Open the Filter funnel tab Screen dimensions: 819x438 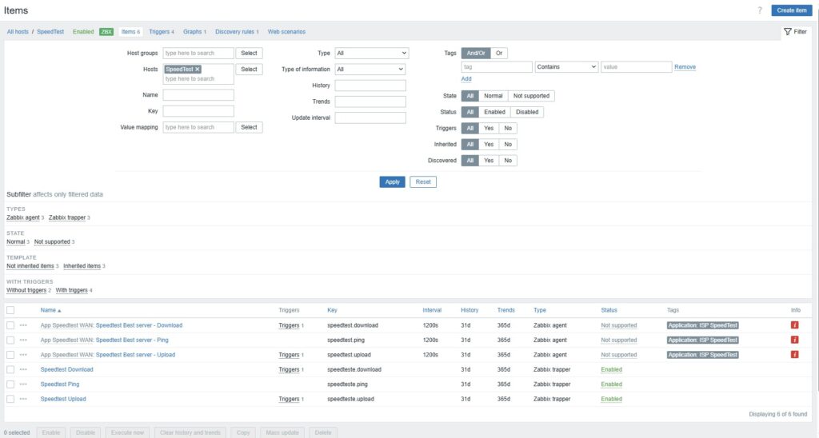pyautogui.click(x=795, y=31)
